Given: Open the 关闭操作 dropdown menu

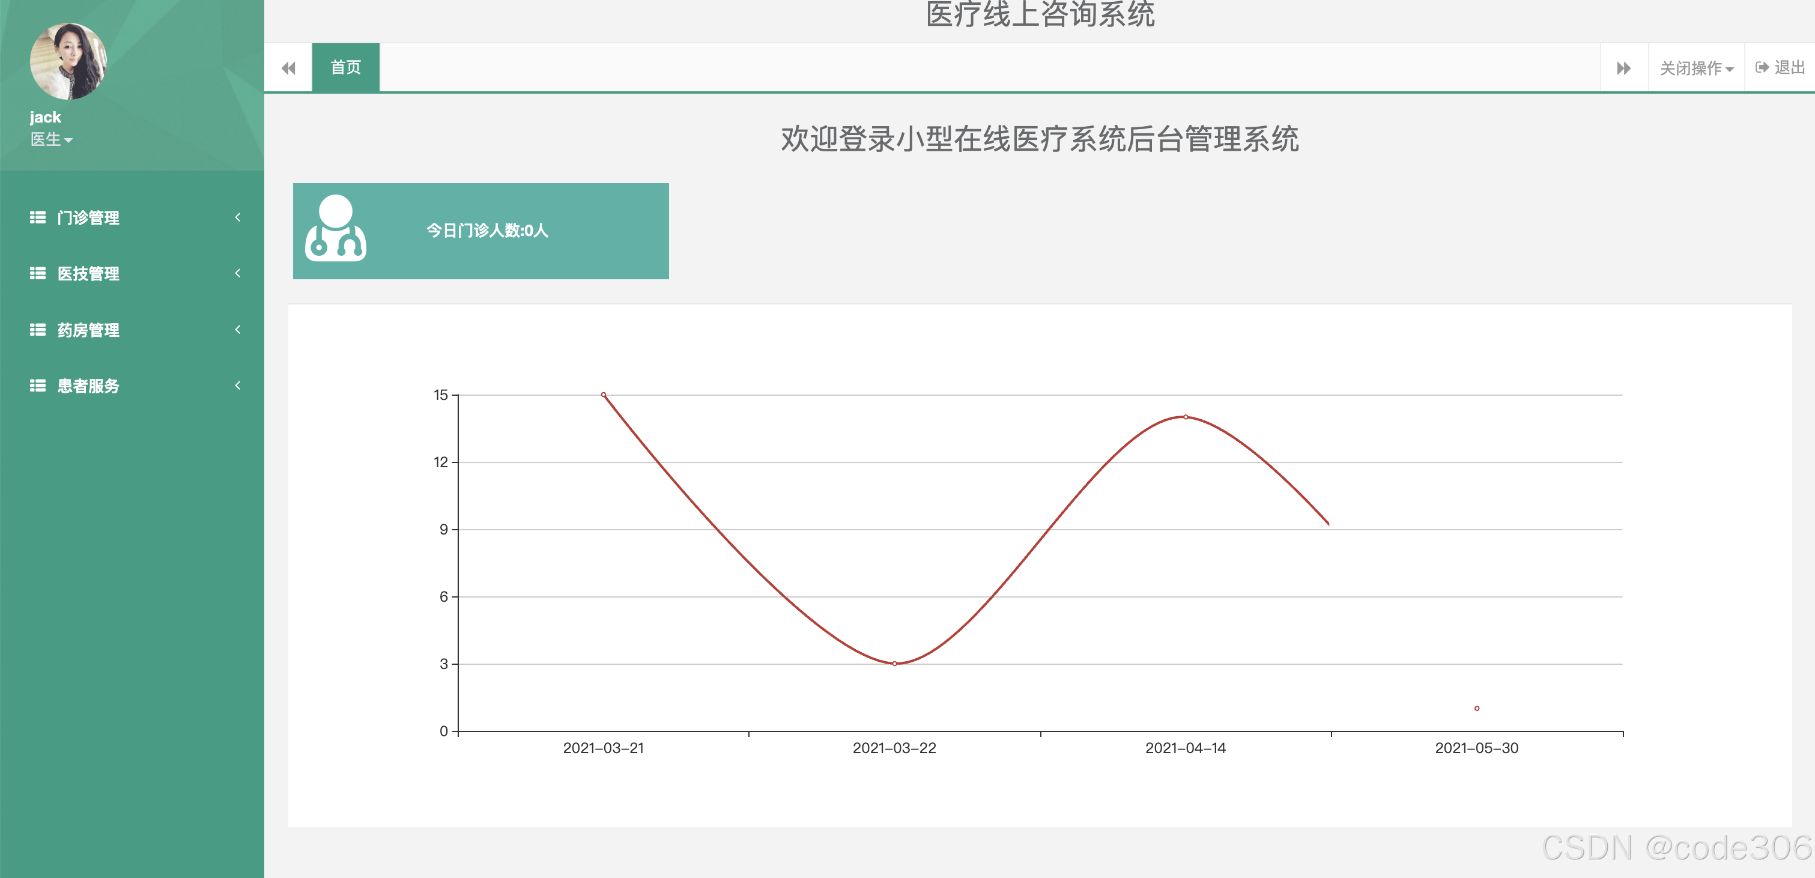Looking at the screenshot, I should [1695, 68].
